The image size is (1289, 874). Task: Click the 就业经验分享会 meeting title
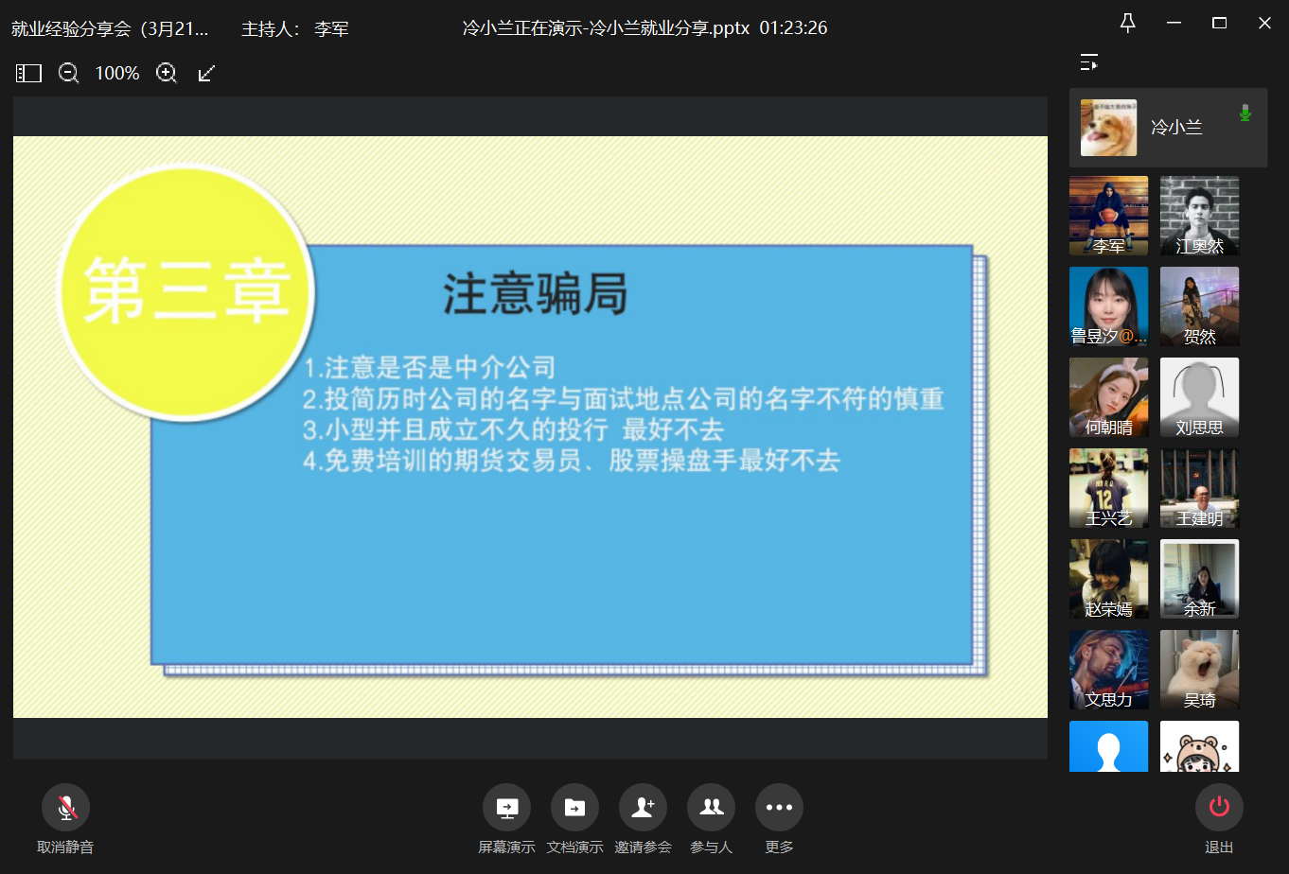(x=110, y=28)
